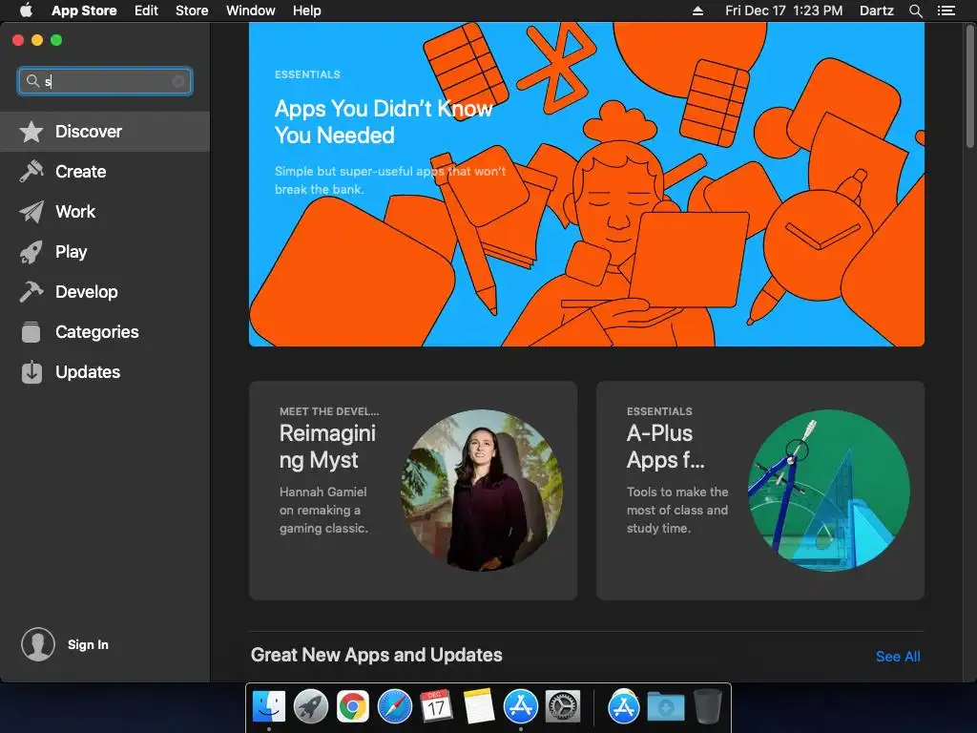This screenshot has width=977, height=733.
Task: Clear search field with the x button
Action: click(x=178, y=81)
